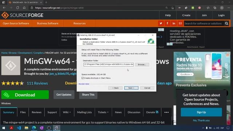Click the Login link
The height and width of the screenshot is (131, 233).
click(x=221, y=15)
